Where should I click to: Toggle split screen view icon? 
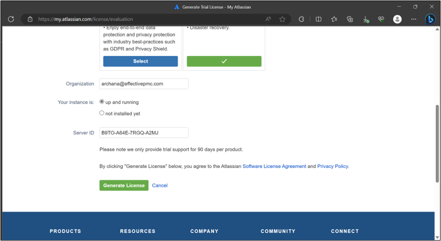318,19
